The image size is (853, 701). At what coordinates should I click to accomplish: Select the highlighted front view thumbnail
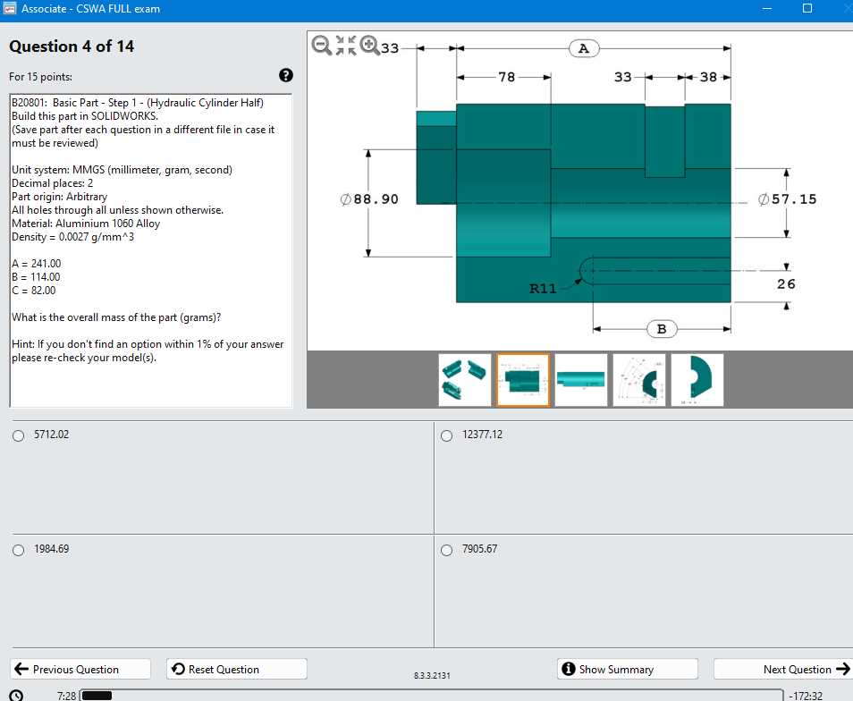coord(523,380)
